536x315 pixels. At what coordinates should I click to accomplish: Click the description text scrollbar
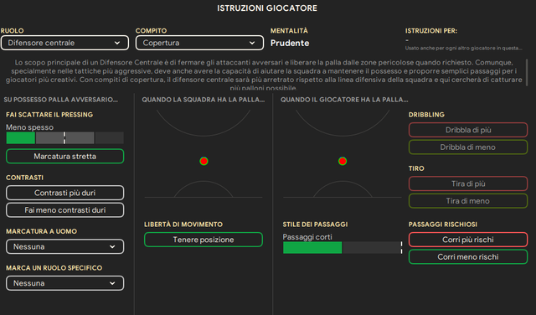[527, 73]
